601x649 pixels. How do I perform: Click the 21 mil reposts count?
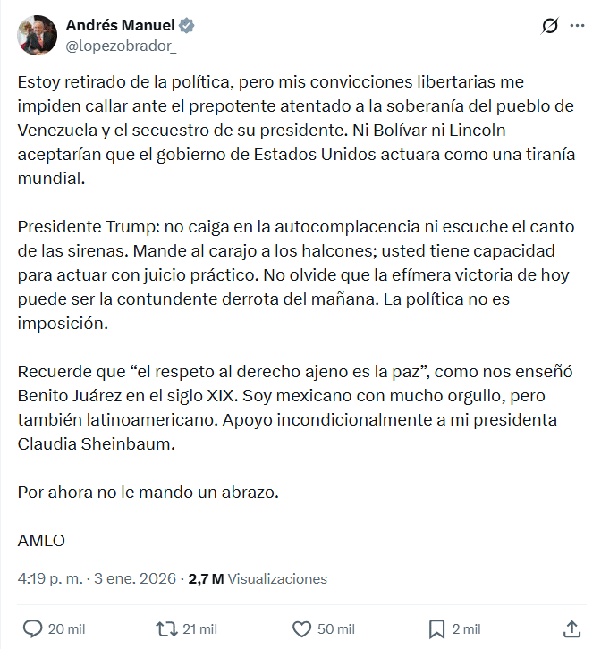pos(199,629)
